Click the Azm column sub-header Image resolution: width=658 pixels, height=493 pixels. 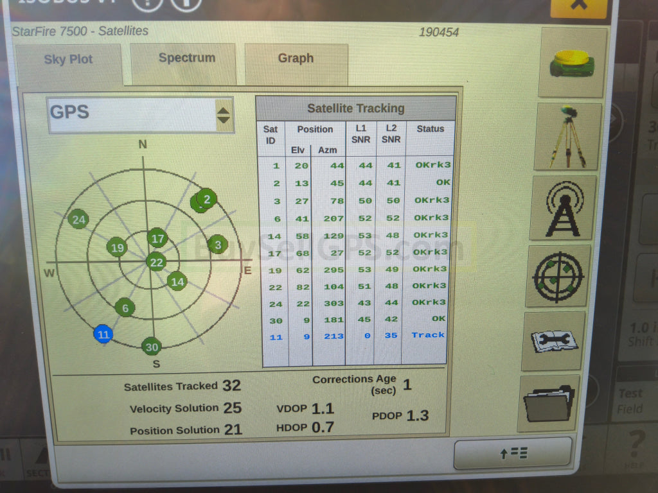point(327,150)
